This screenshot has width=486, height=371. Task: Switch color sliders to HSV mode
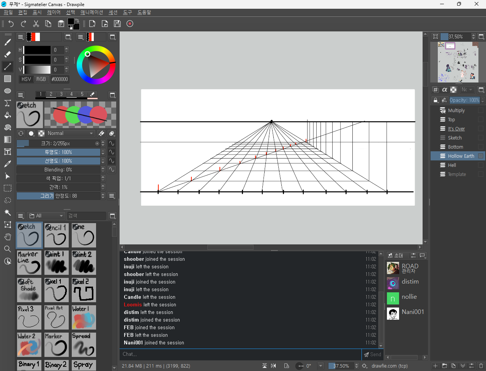[x=26, y=79]
